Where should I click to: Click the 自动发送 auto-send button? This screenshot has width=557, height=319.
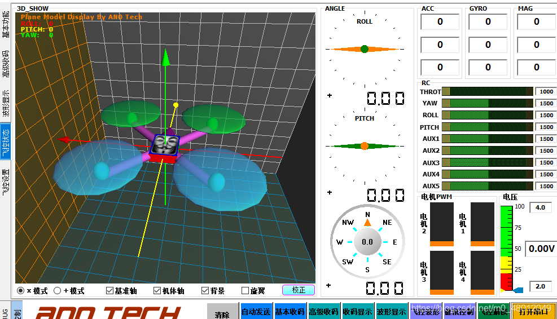[x=256, y=311]
